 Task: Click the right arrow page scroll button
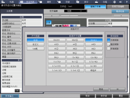coord(121,16)
